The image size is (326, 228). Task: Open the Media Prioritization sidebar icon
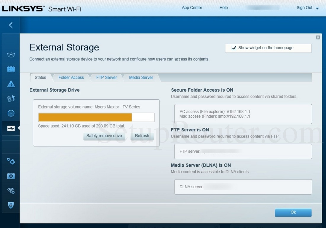(11, 99)
